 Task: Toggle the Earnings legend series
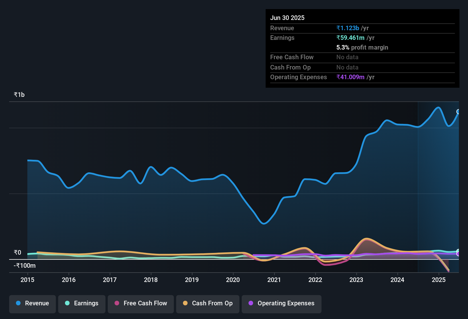point(82,304)
